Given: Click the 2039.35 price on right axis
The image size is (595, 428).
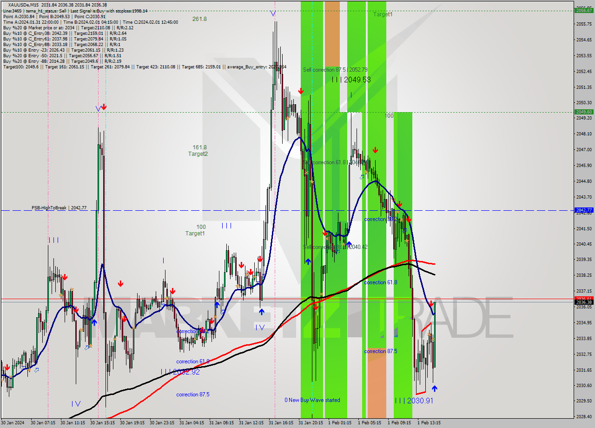Looking at the screenshot, I should coord(583,259).
